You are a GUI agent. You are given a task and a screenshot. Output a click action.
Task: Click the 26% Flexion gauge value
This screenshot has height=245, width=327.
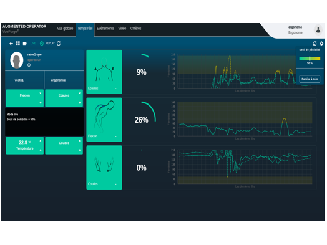[x=142, y=120]
